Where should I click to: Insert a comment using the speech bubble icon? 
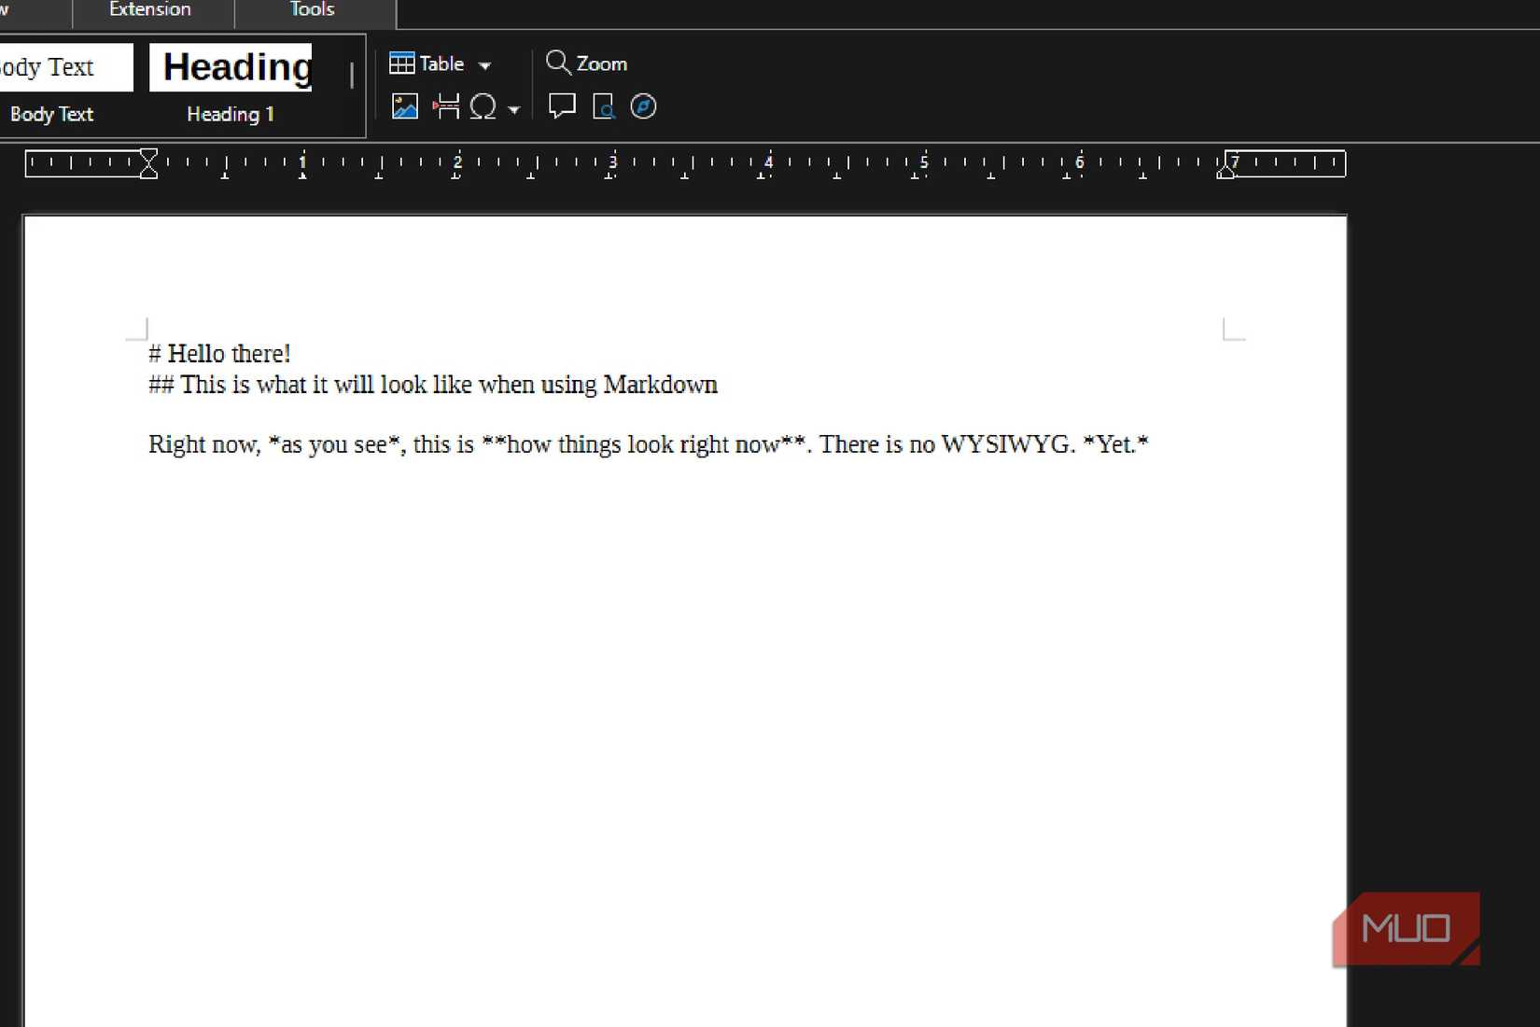coord(561,106)
